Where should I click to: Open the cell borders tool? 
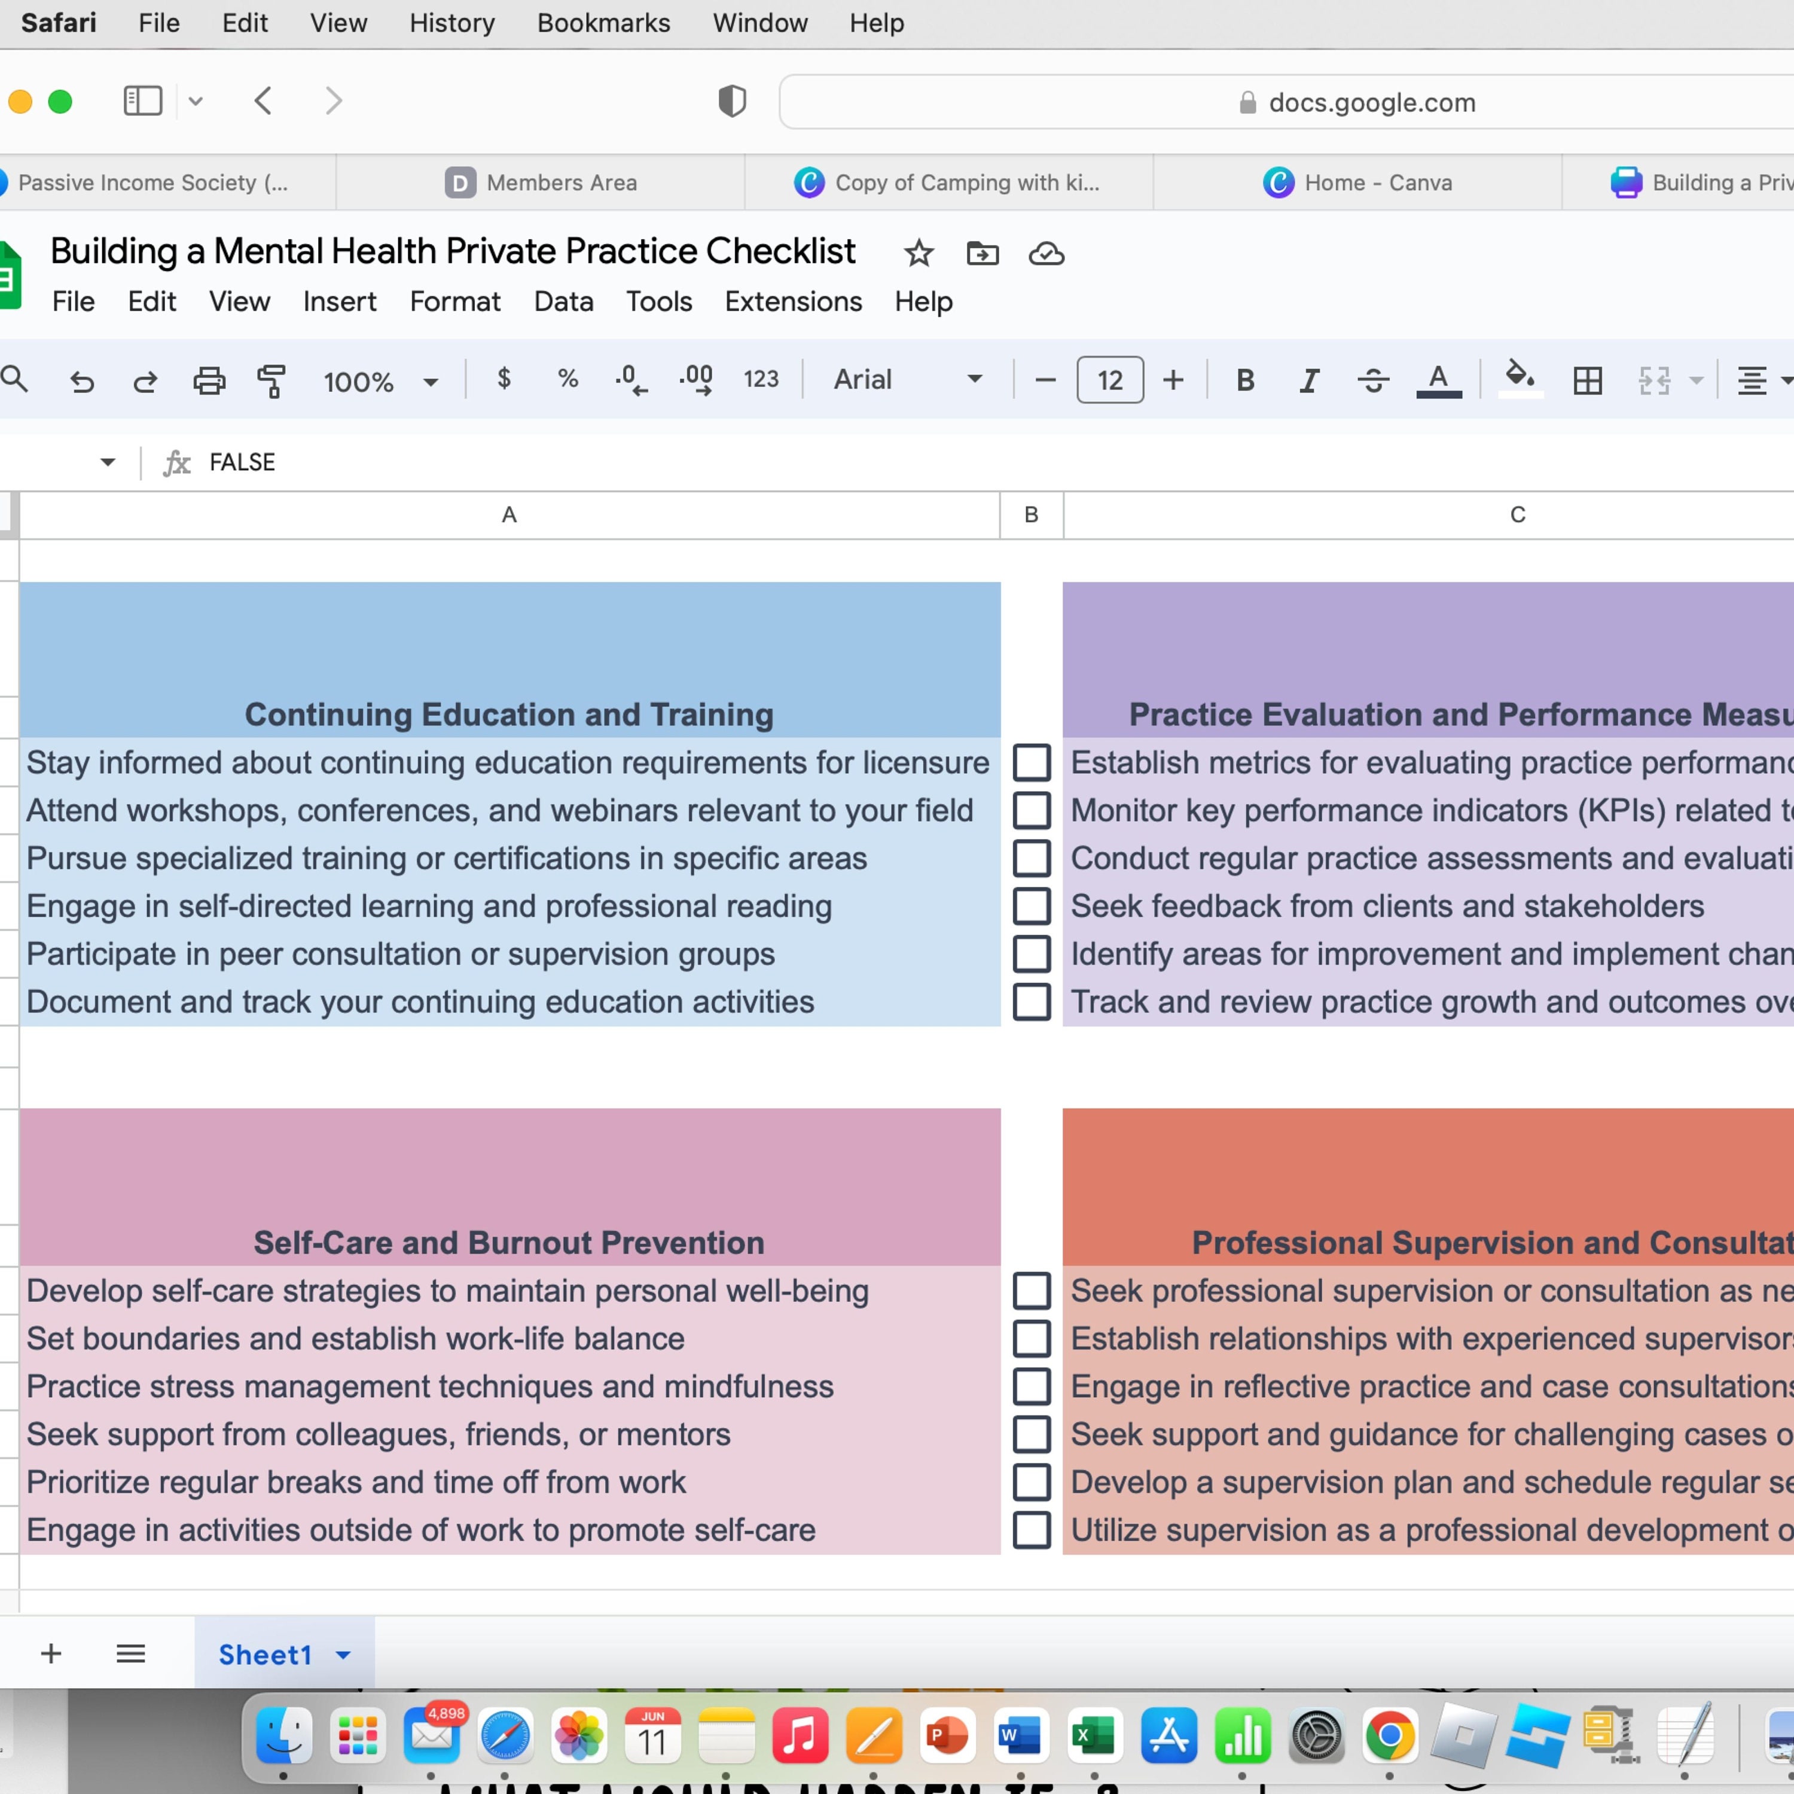[1587, 380]
